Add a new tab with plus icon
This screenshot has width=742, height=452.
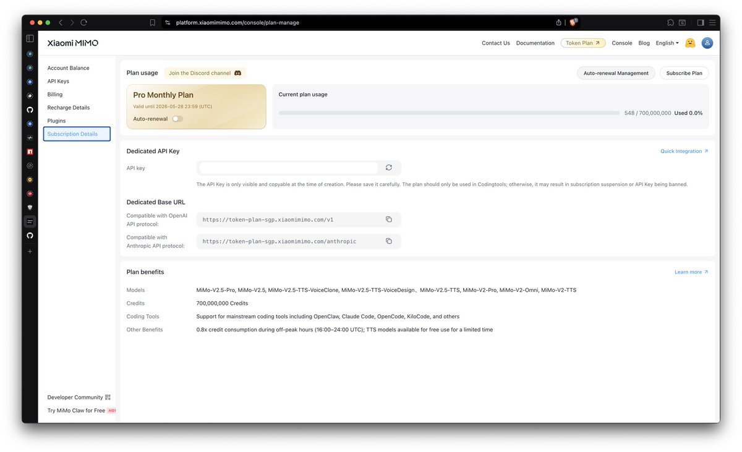[30, 251]
